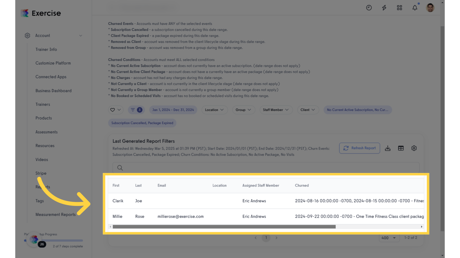Toggle the filters button showing 3
The image size is (460, 258).
136,110
